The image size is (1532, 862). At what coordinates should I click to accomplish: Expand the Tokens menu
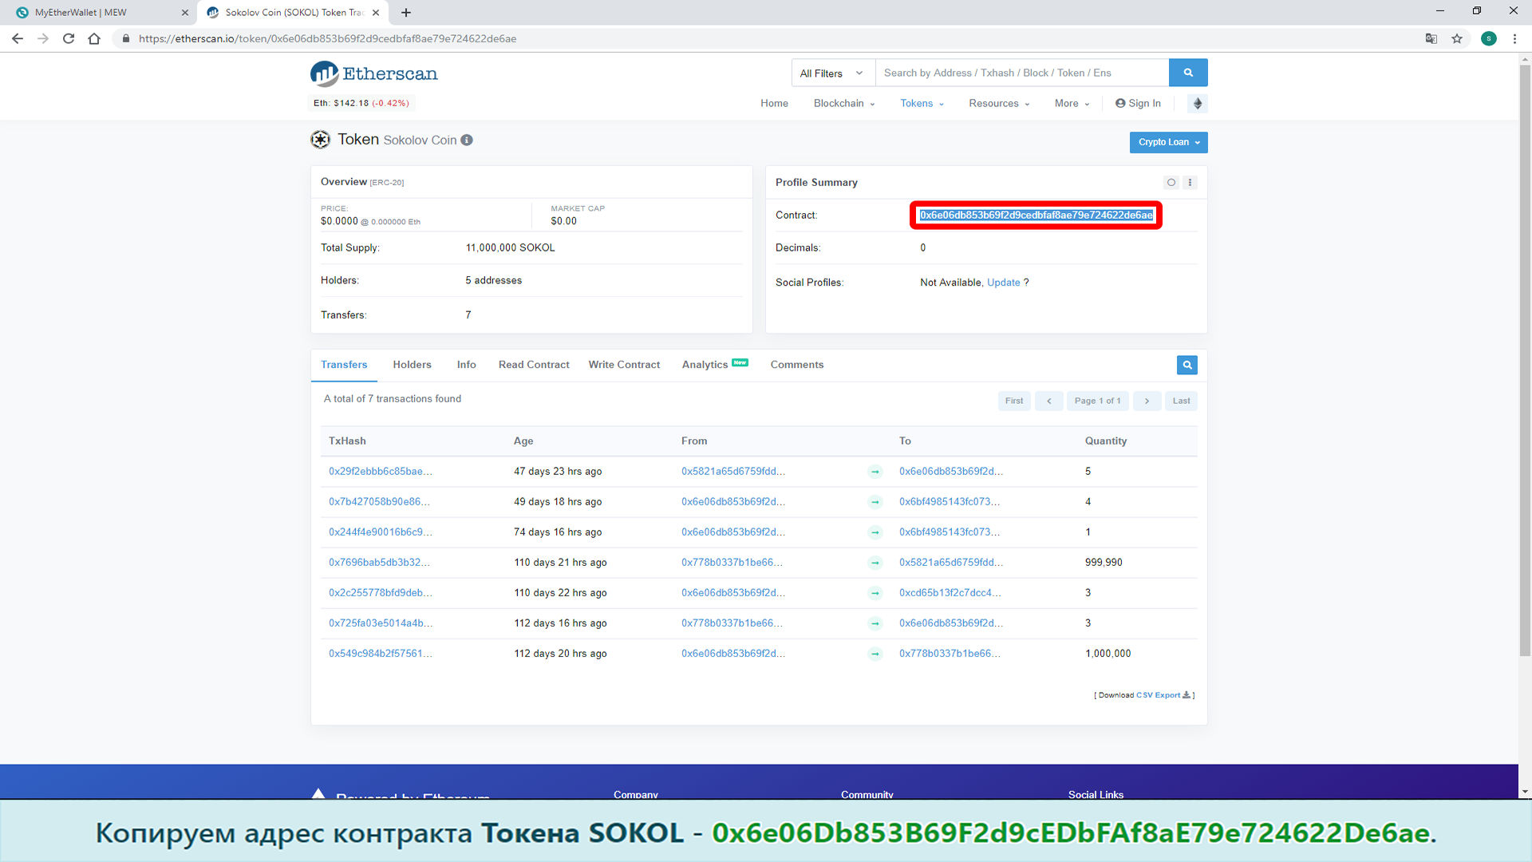coord(922,104)
